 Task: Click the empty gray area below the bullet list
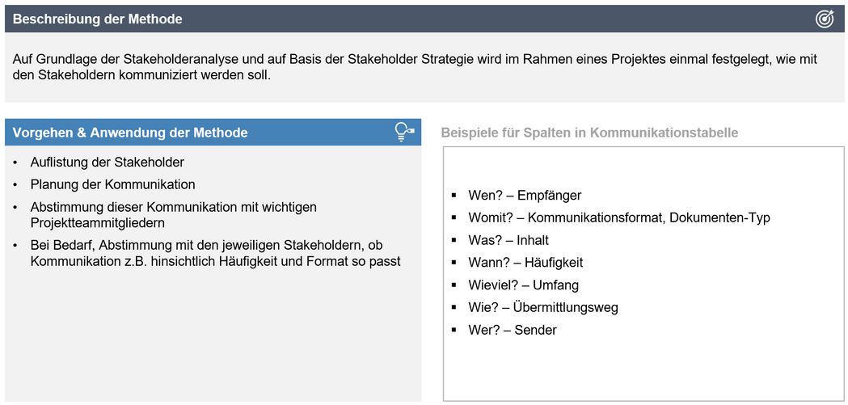(213, 340)
